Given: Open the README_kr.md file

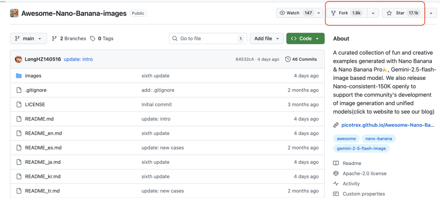Looking at the screenshot, I should [x=43, y=176].
